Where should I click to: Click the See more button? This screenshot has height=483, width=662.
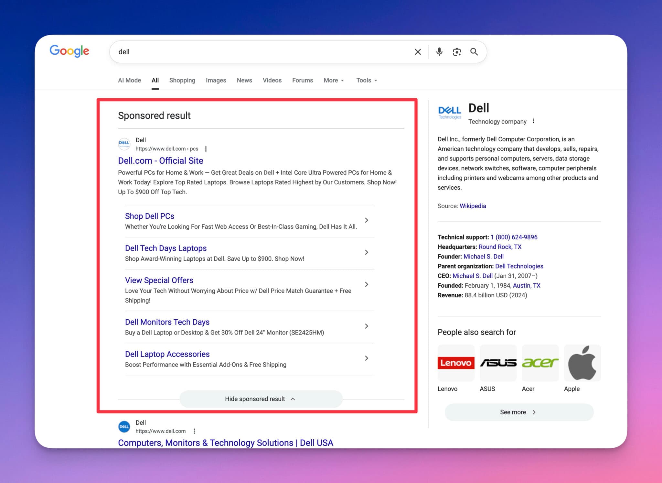click(x=518, y=412)
